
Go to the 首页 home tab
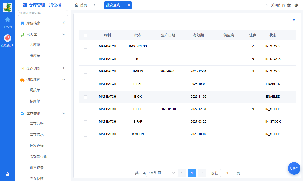(81, 5)
